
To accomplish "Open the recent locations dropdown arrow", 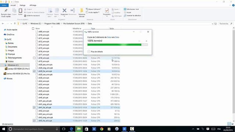I will click(x=11, y=23).
